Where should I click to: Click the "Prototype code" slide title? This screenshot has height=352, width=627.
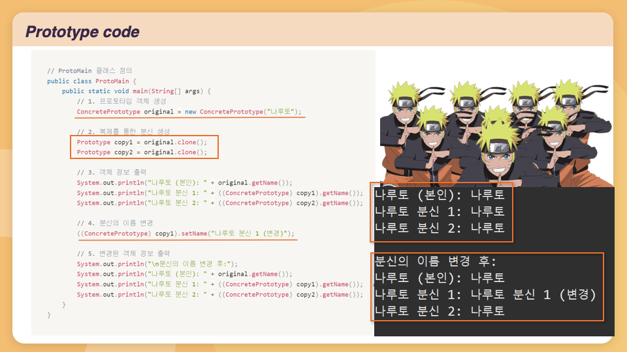pyautogui.click(x=82, y=32)
